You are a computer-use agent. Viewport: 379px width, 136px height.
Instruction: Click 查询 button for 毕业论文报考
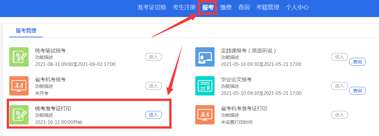(x=357, y=91)
